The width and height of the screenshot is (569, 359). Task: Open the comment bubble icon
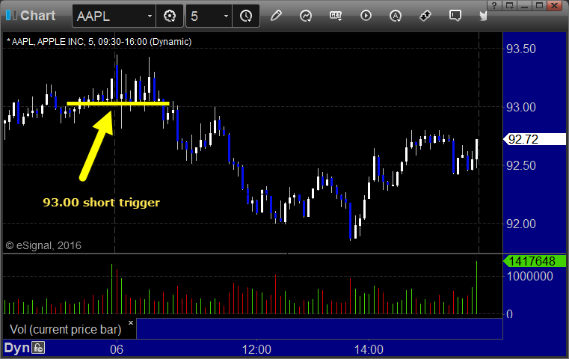pos(455,16)
